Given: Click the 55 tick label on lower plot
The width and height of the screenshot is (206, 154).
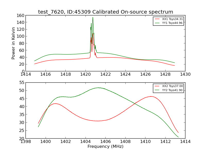Looking at the screenshot, I should tap(22, 82).
